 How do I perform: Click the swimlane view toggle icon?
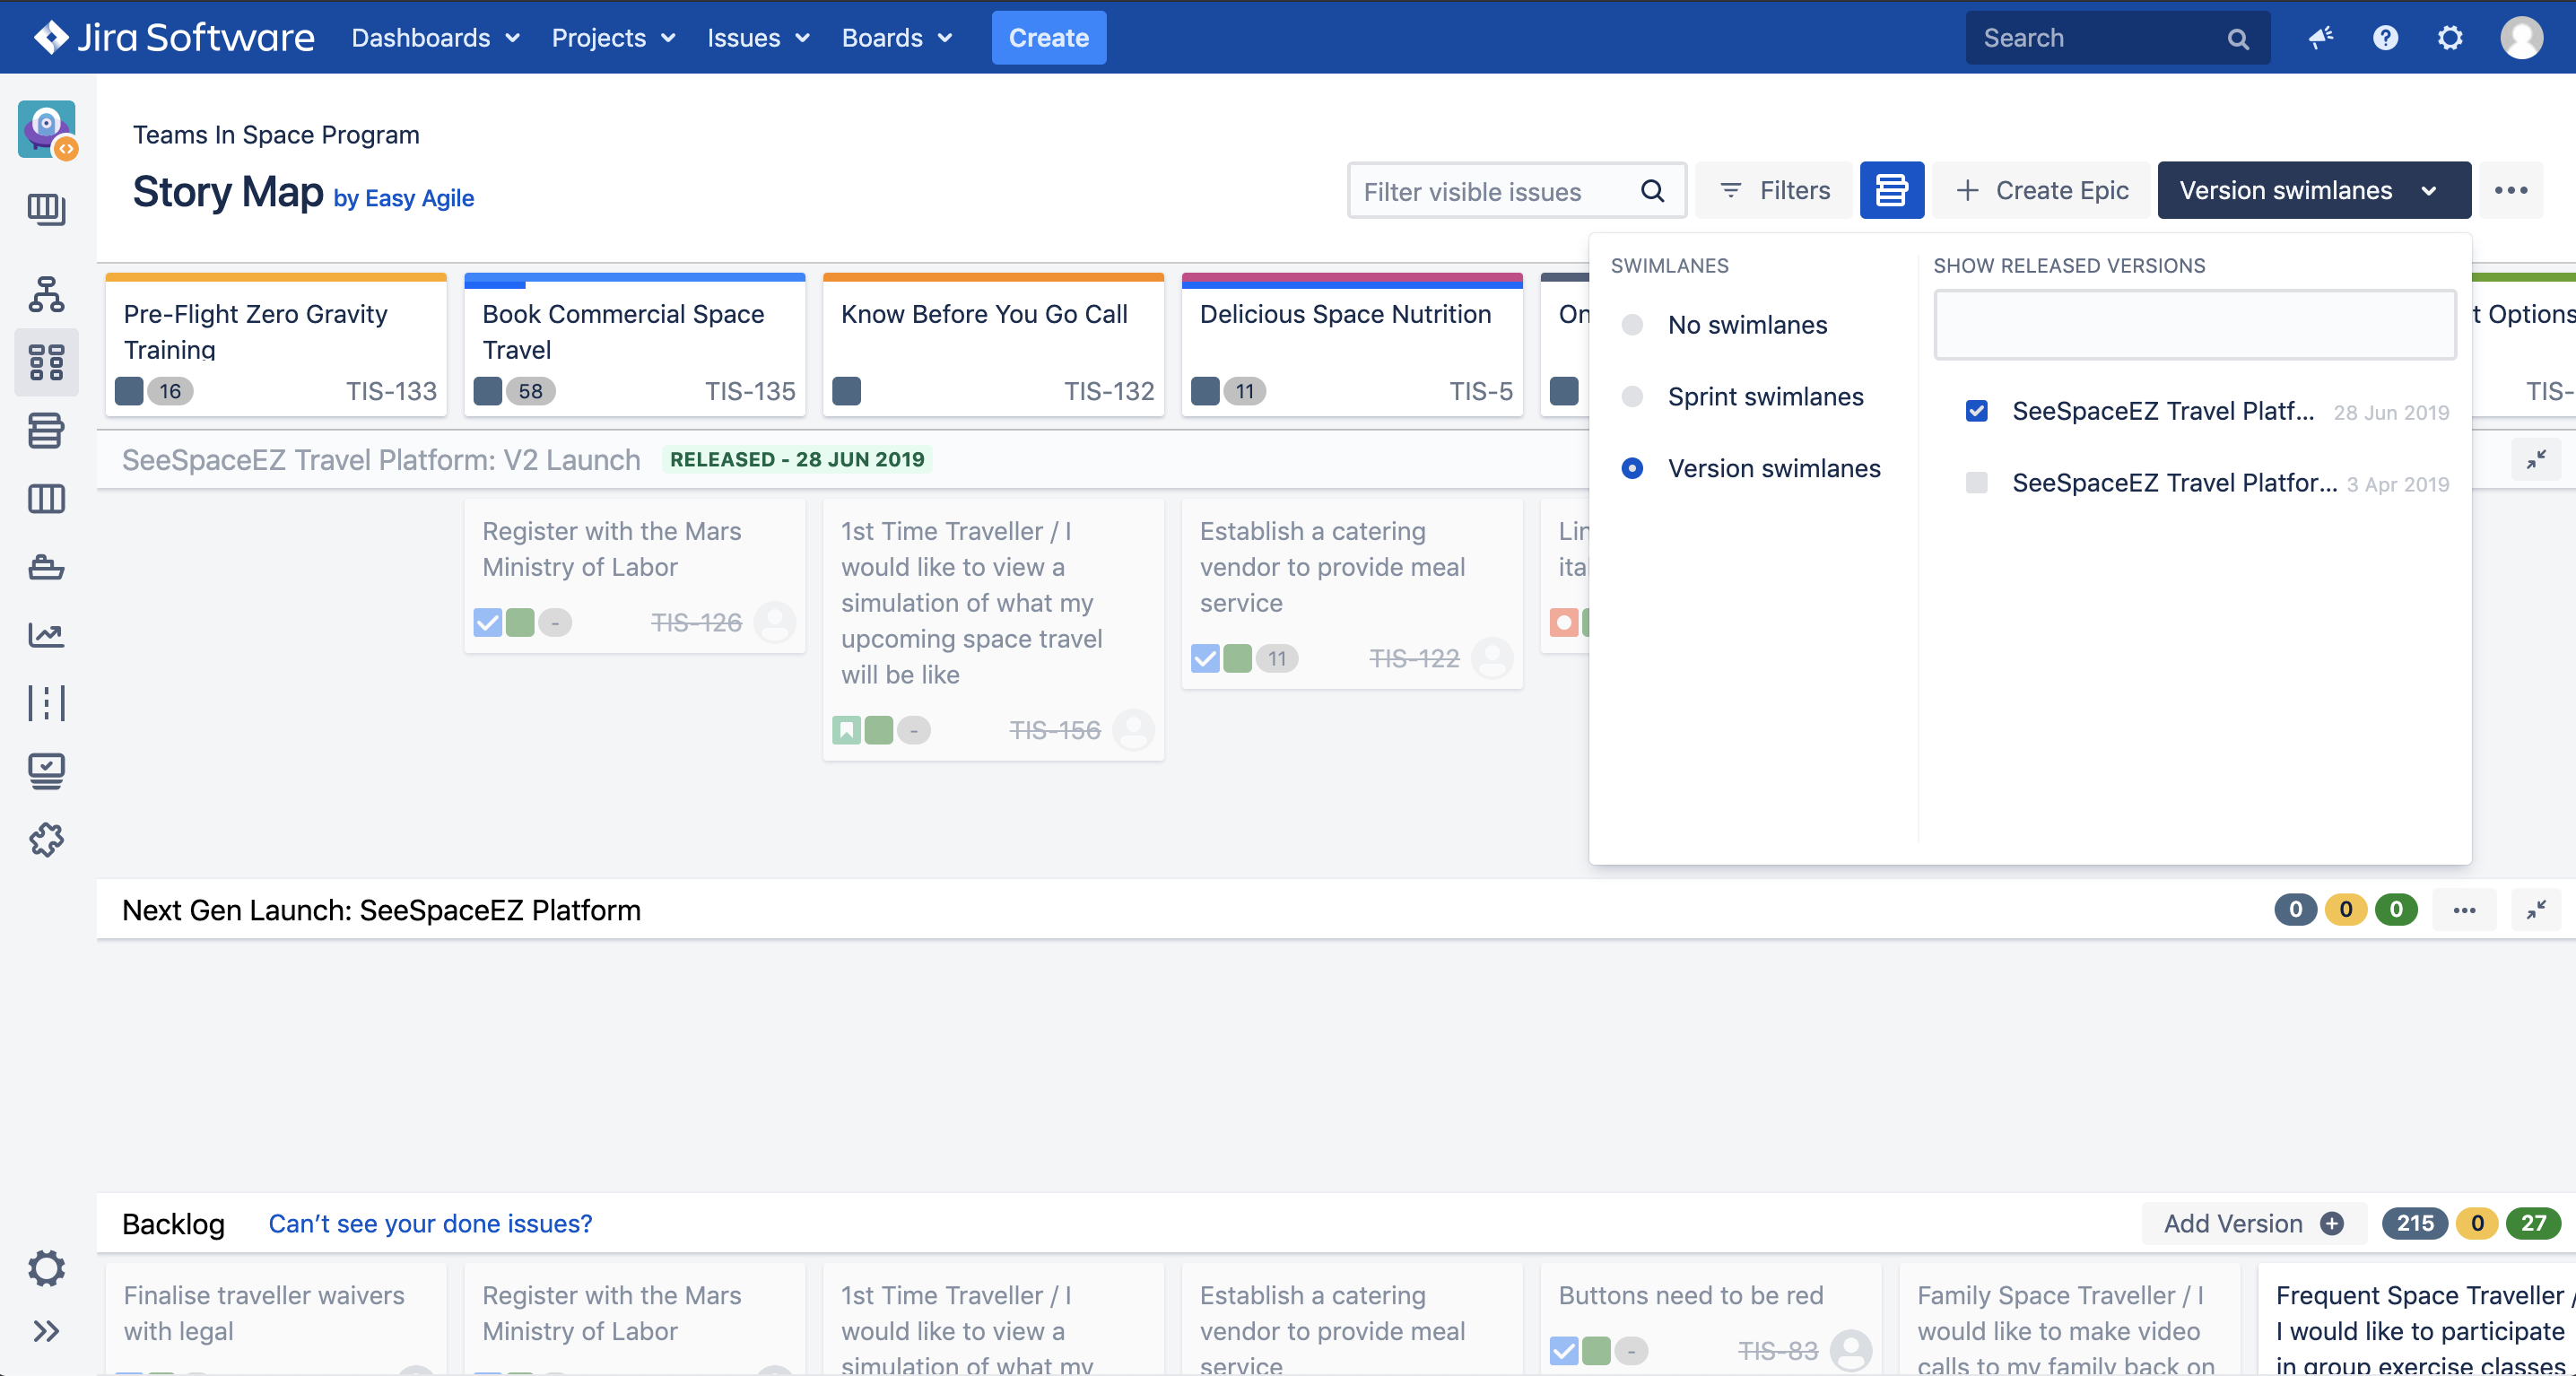(1891, 190)
